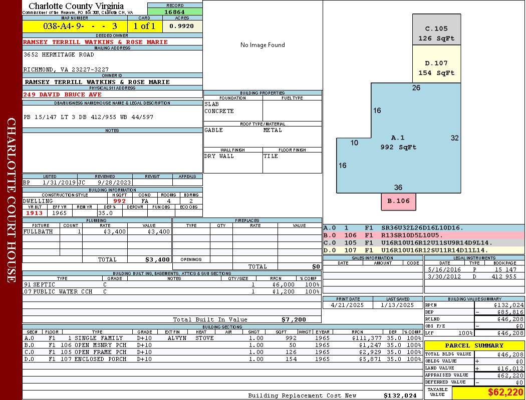The image size is (526, 400).
Task: Select section A.0 SINGLE FAMILY row
Action: pyautogui.click(x=222, y=338)
